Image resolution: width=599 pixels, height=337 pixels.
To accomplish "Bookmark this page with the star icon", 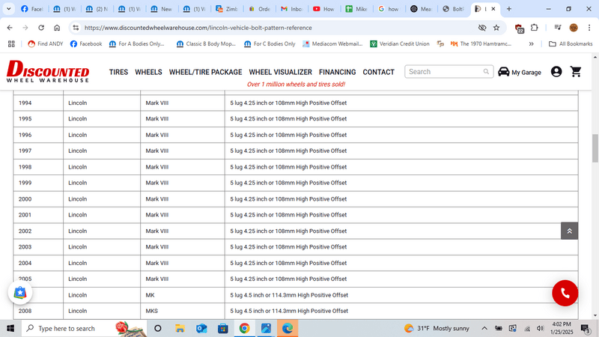I will pos(496,28).
